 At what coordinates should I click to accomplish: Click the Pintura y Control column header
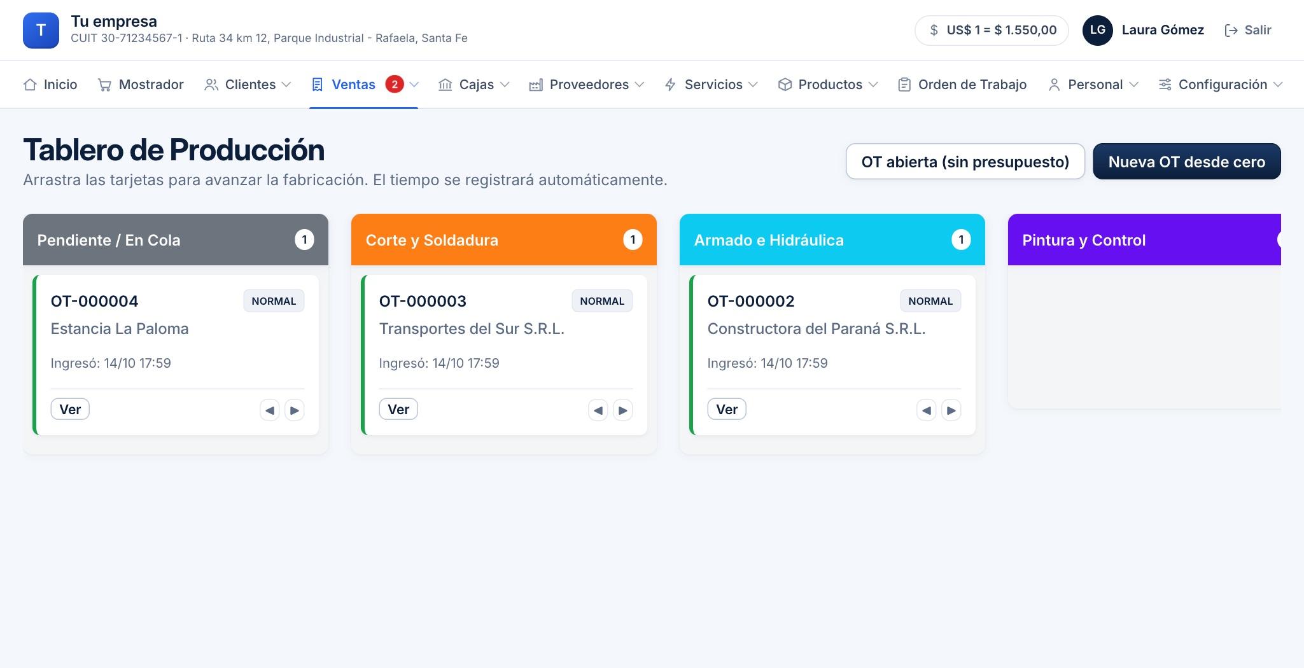pyautogui.click(x=1144, y=240)
